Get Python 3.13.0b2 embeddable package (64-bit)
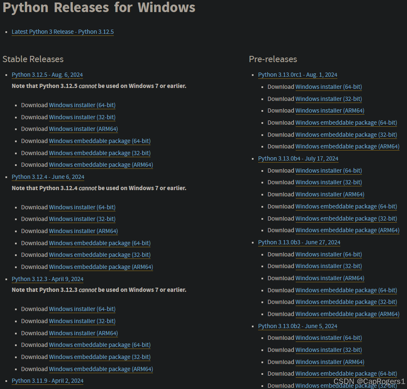Screen dimensions: 407x389 tap(346, 374)
